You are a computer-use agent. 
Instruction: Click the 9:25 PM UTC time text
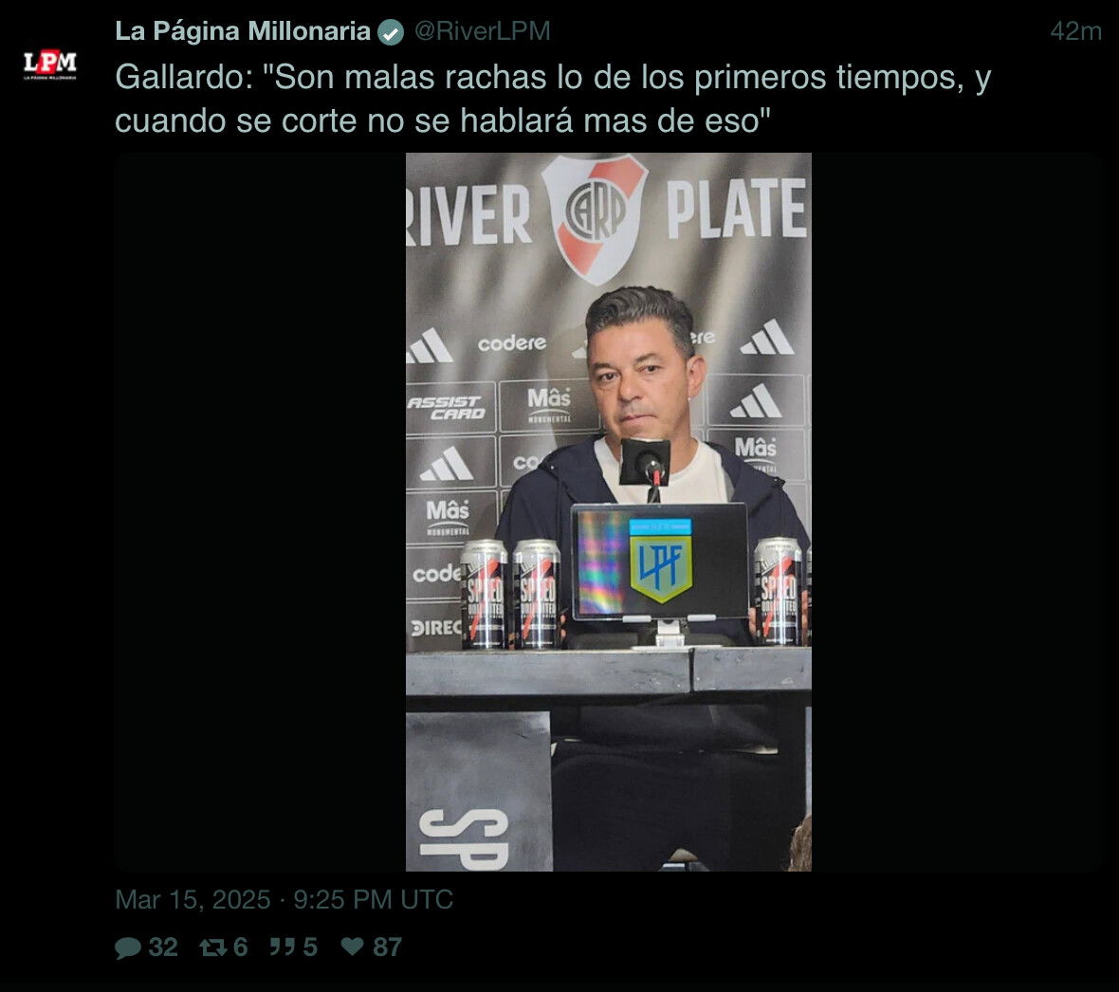(374, 900)
